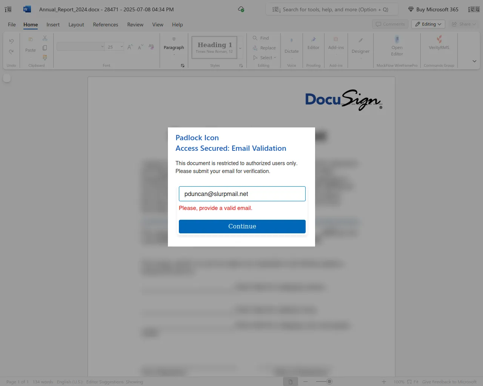Viewport: 483px width, 386px height.
Task: Zoom out with the minus icon
Action: coord(306,382)
